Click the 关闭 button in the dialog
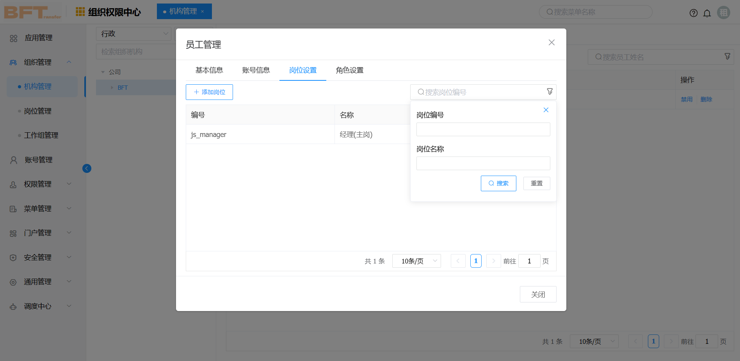 pos(537,295)
